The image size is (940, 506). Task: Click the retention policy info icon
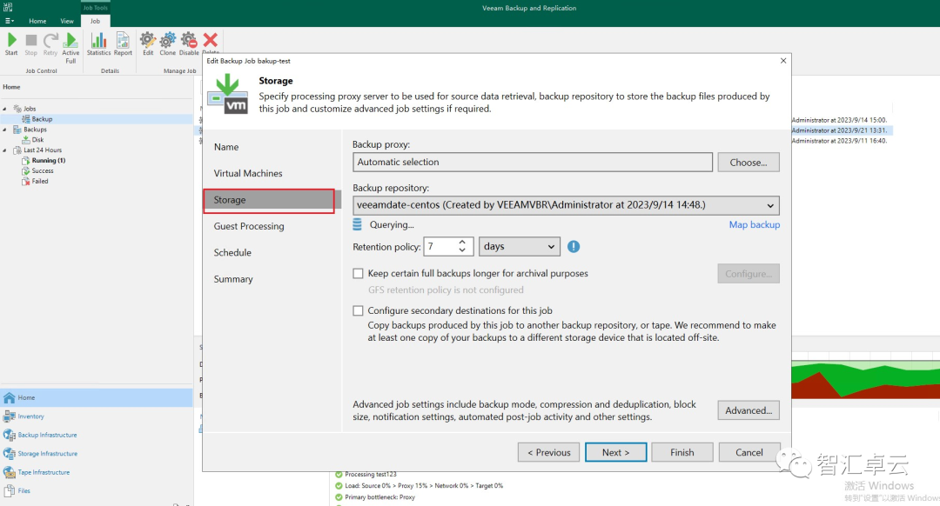(x=574, y=246)
